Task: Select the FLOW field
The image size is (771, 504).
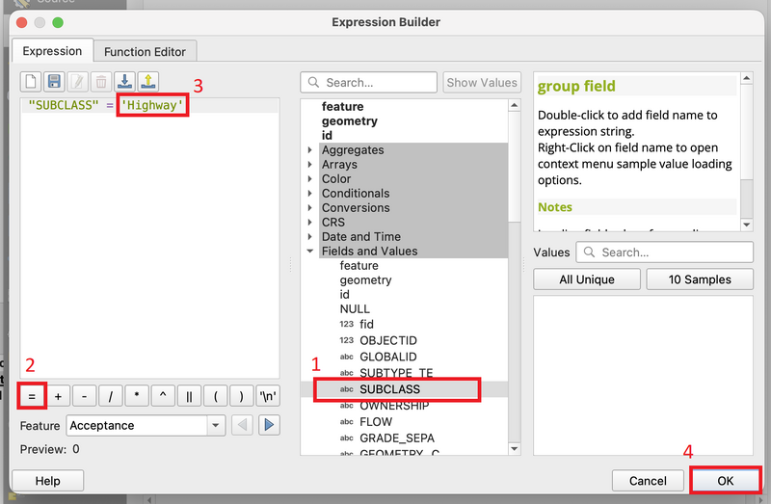Action: pyautogui.click(x=366, y=422)
